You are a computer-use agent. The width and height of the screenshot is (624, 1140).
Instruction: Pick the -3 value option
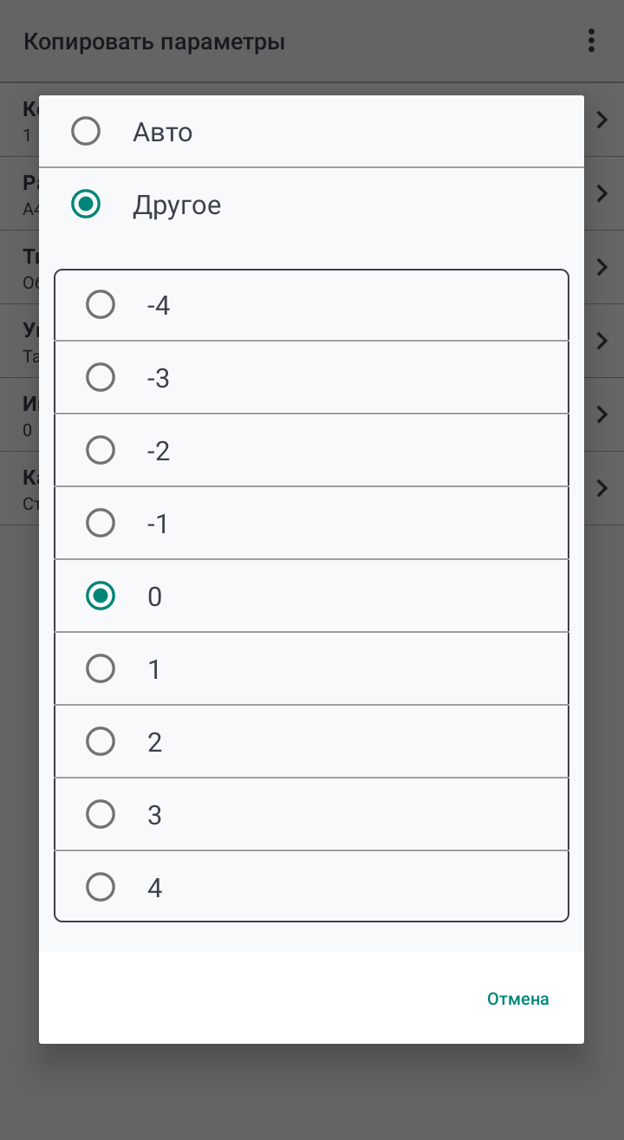tap(101, 378)
